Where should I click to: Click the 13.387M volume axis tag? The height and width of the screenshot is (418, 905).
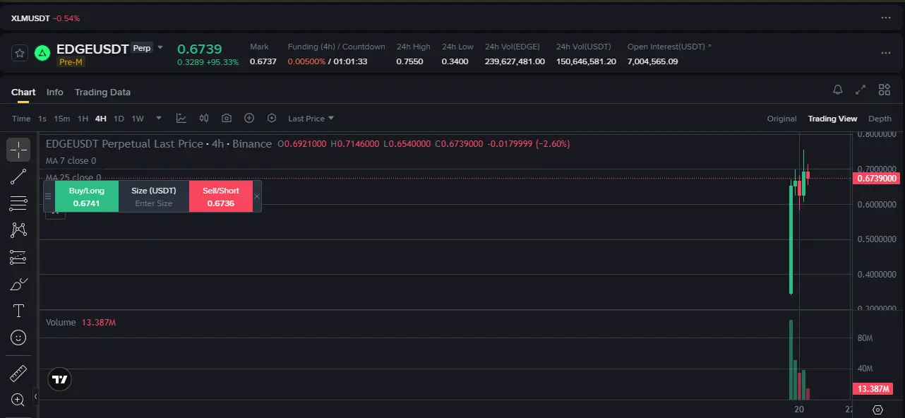point(873,389)
